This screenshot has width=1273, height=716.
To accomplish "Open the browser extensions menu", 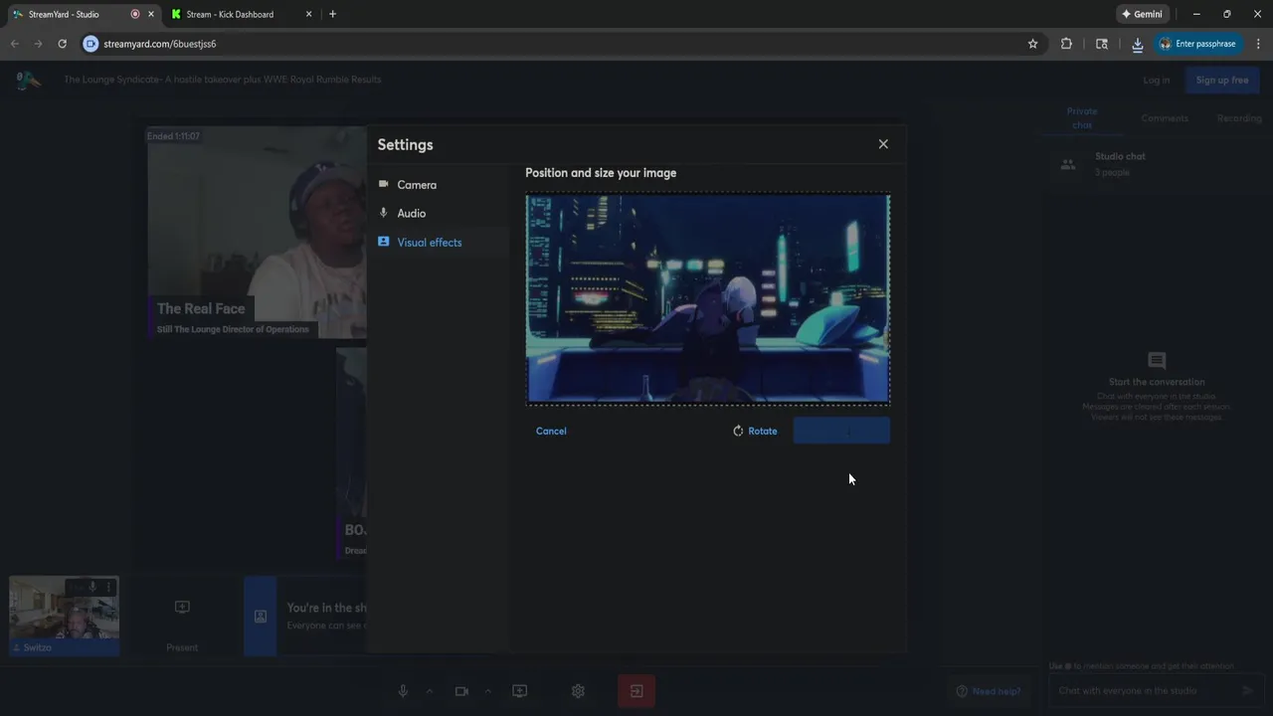I will (x=1066, y=44).
